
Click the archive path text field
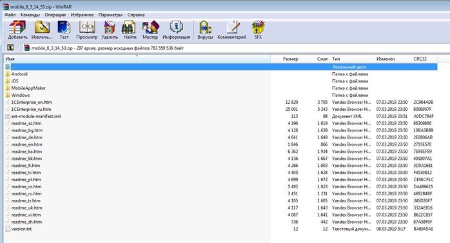click(235, 48)
